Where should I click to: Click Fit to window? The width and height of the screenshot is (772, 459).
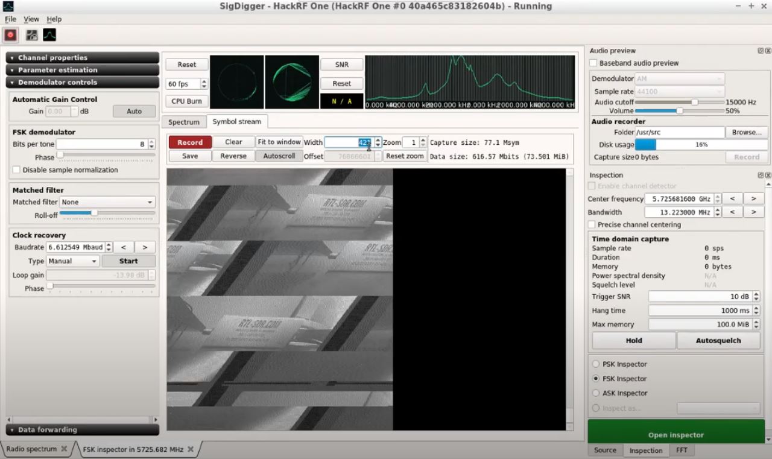(x=279, y=142)
